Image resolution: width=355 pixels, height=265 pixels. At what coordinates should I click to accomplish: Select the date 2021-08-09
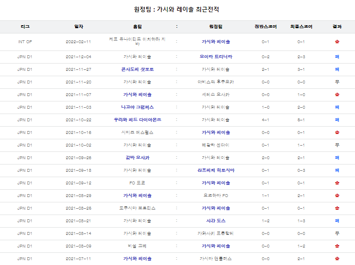(79, 246)
